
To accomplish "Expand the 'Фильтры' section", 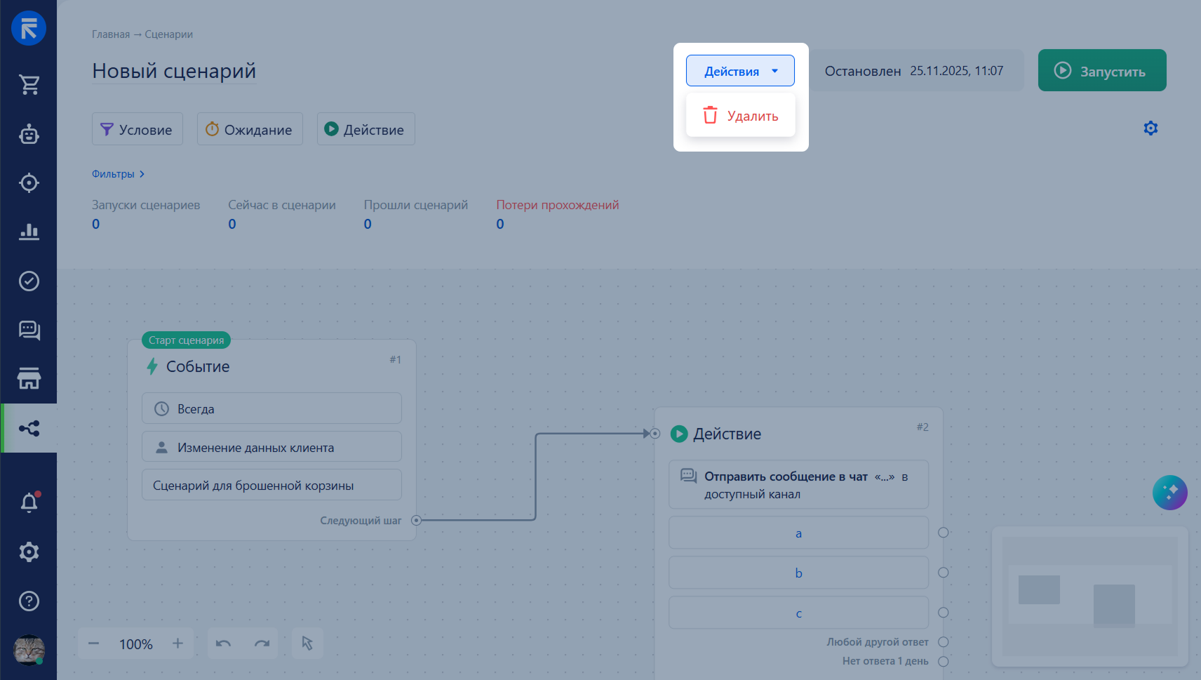I will click(118, 174).
